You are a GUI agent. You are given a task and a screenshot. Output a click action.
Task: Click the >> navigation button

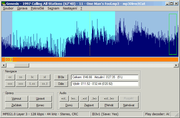pyautogui.click(x=21, y=77)
